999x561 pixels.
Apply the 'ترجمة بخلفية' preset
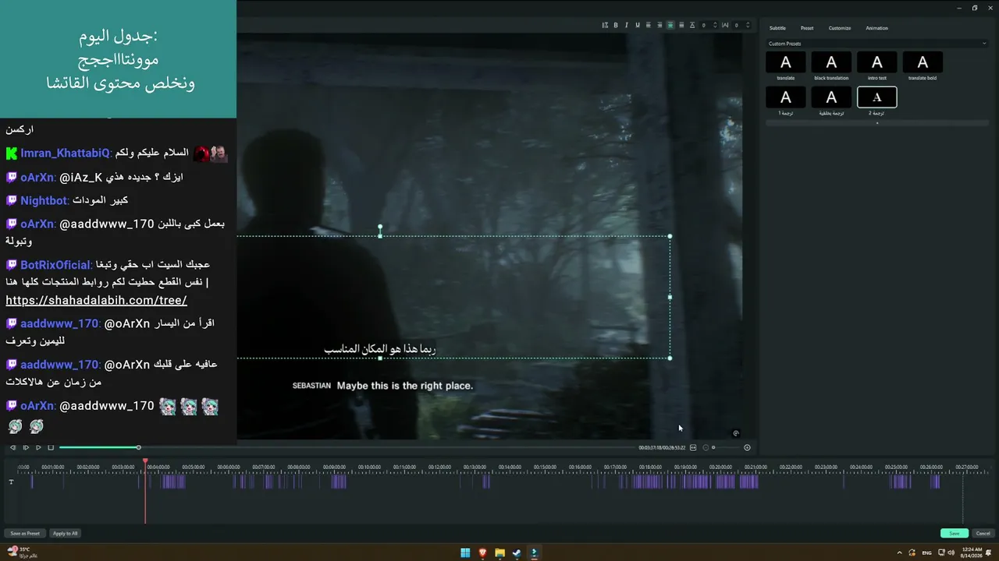[x=831, y=97]
